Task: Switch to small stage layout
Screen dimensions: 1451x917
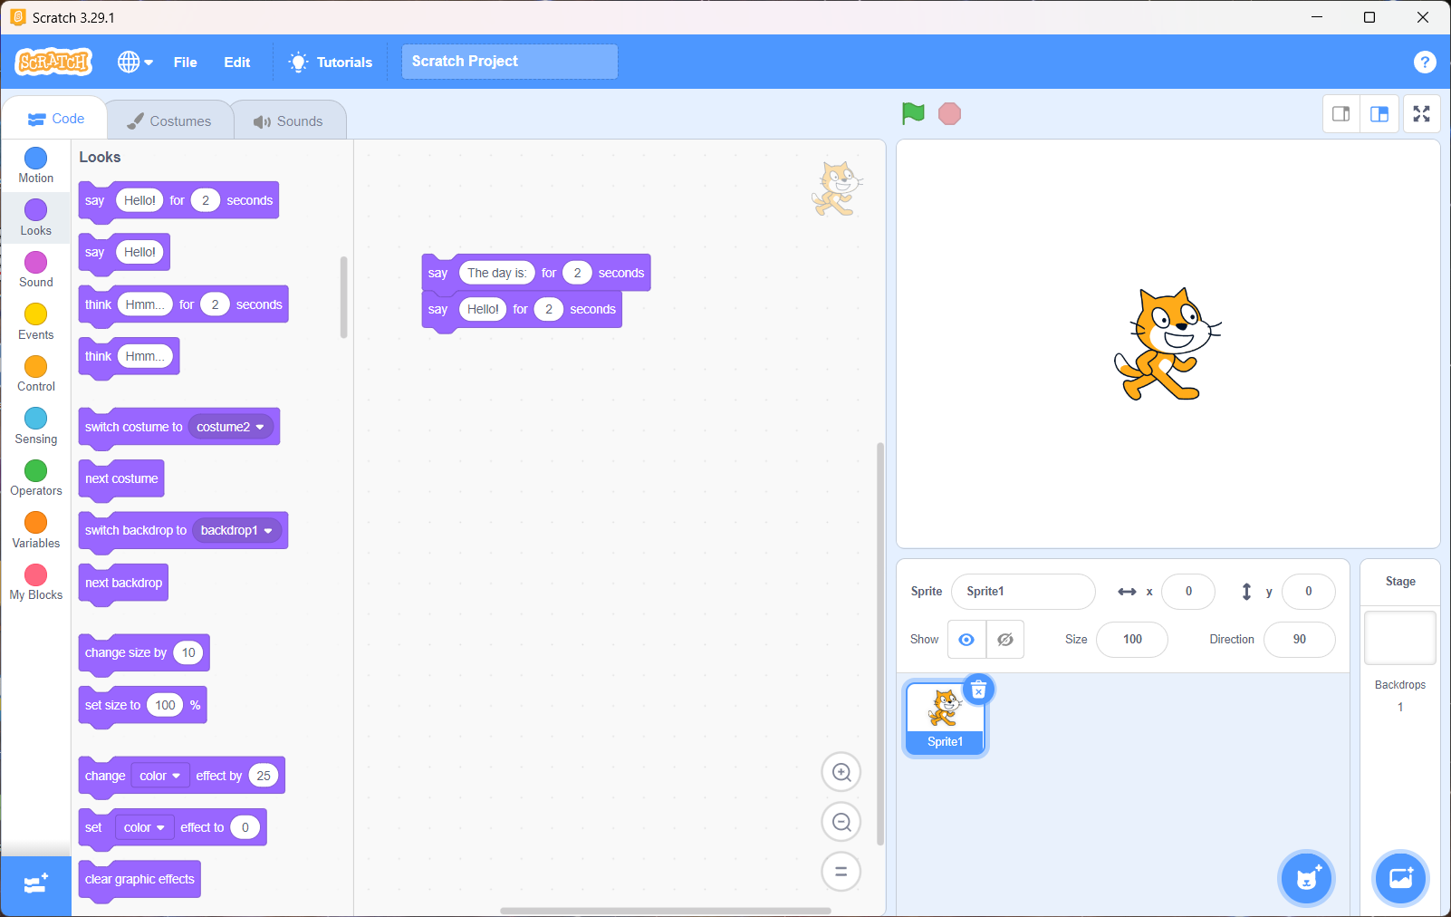Action: coord(1341,114)
